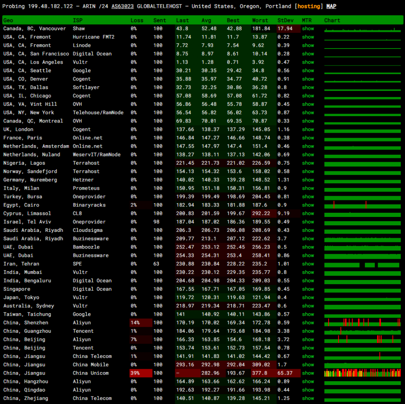
Task: Click the Best column header
Action: pos(233,20)
